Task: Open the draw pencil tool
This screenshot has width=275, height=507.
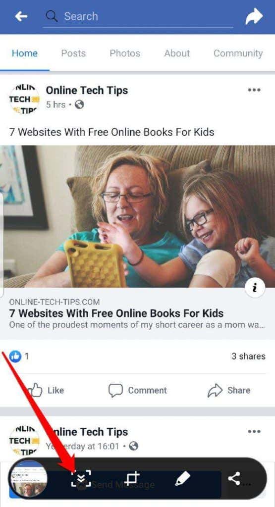Action: [x=183, y=478]
